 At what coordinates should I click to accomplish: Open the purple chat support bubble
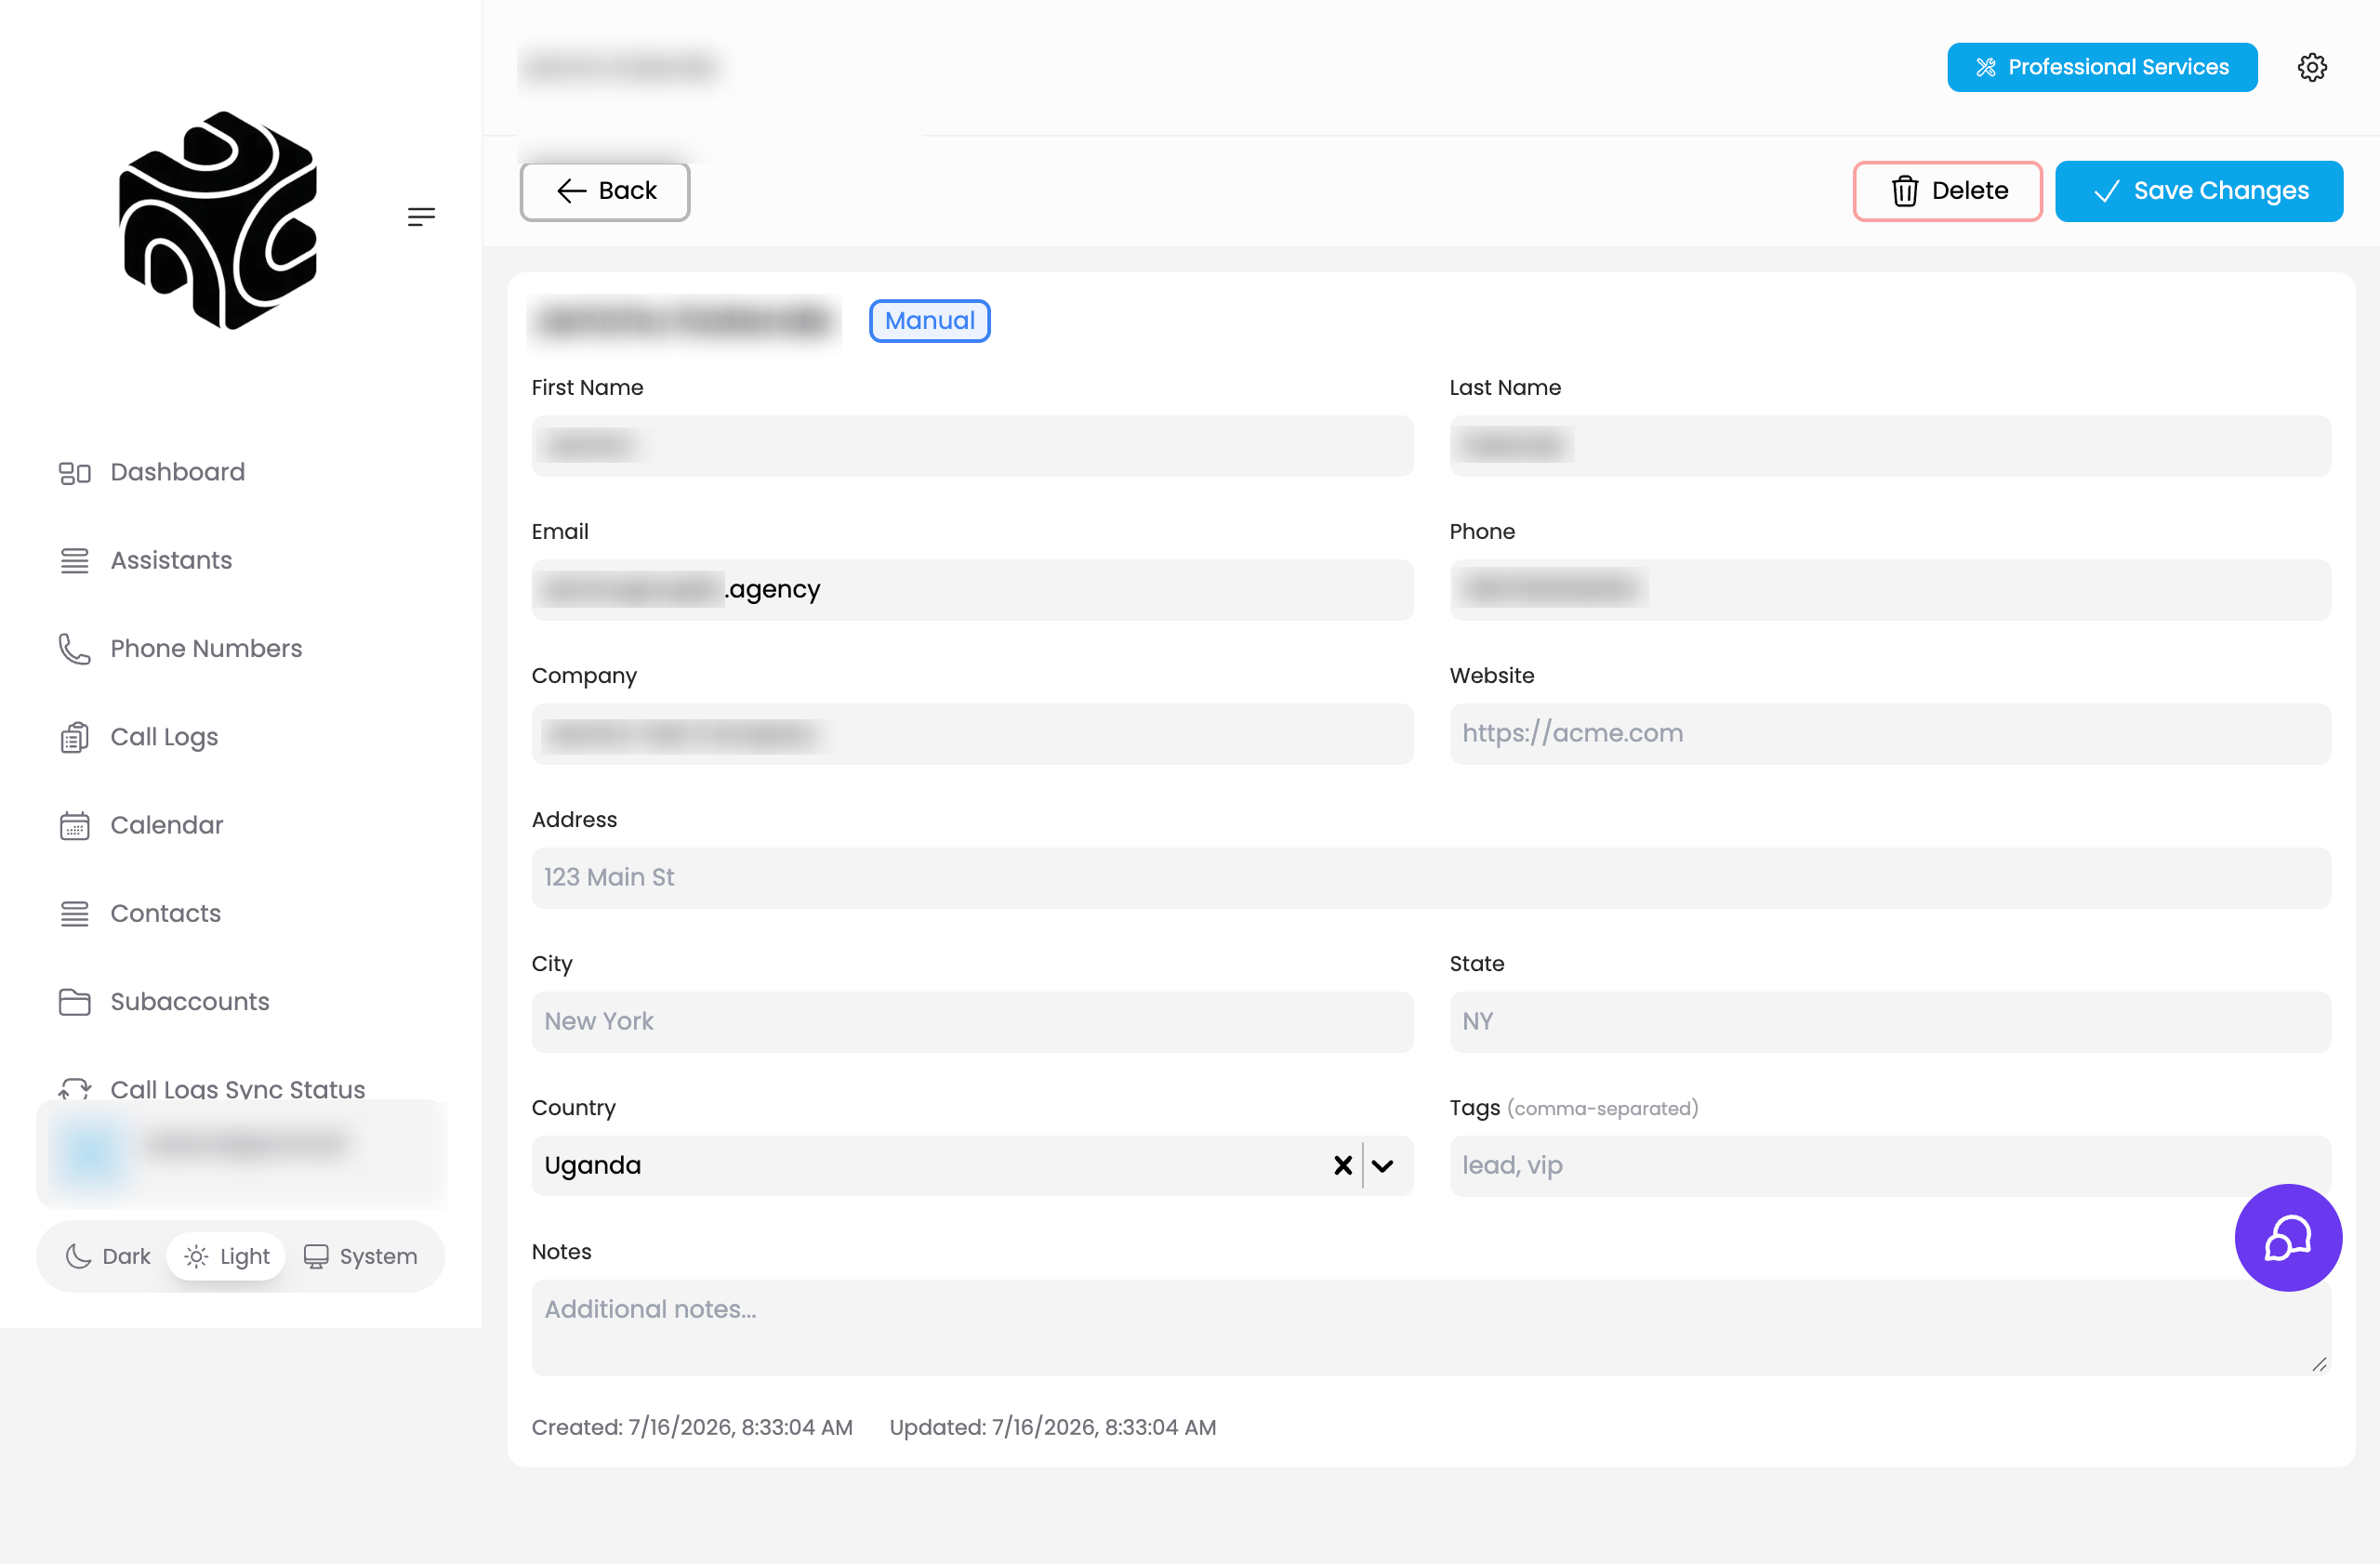(2287, 1236)
